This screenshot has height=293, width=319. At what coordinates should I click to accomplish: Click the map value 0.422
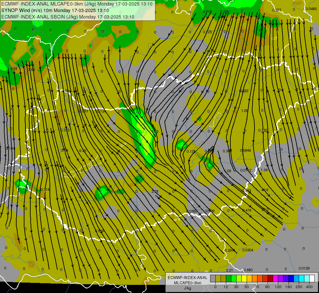tap(244, 91)
